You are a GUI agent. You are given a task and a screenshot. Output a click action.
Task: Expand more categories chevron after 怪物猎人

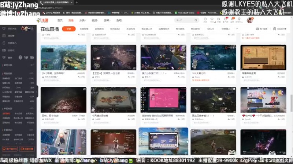pyautogui.click(x=237, y=29)
